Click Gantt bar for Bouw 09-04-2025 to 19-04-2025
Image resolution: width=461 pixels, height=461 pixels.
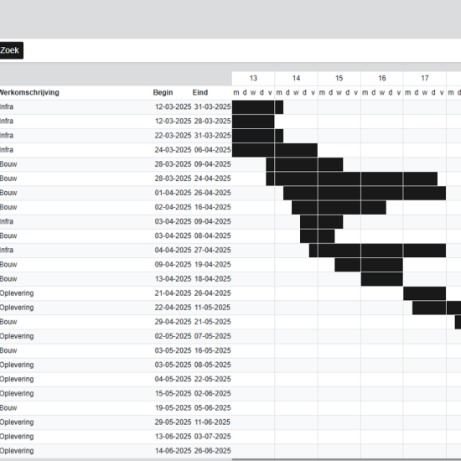coord(369,265)
